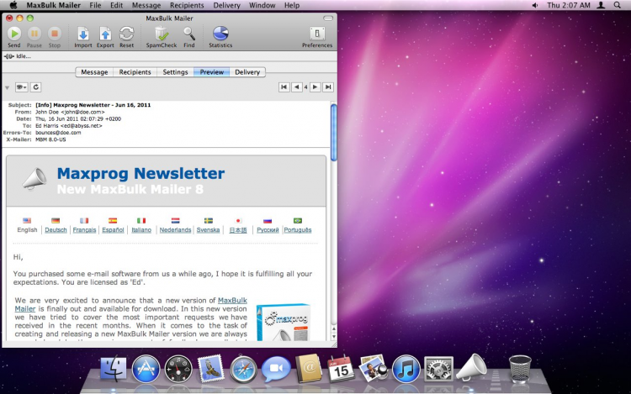Open the Import tool
This screenshot has width=631, height=394.
(x=83, y=37)
